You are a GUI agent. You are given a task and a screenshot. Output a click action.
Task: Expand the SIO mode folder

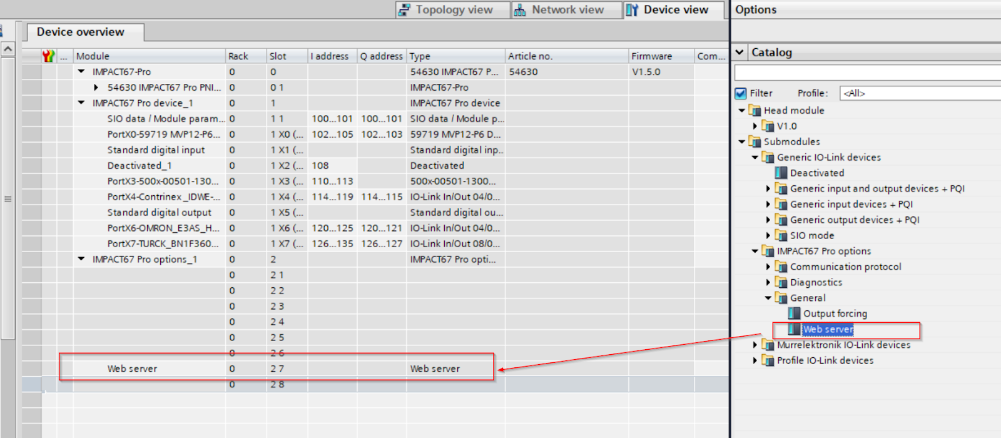pyautogui.click(x=768, y=236)
